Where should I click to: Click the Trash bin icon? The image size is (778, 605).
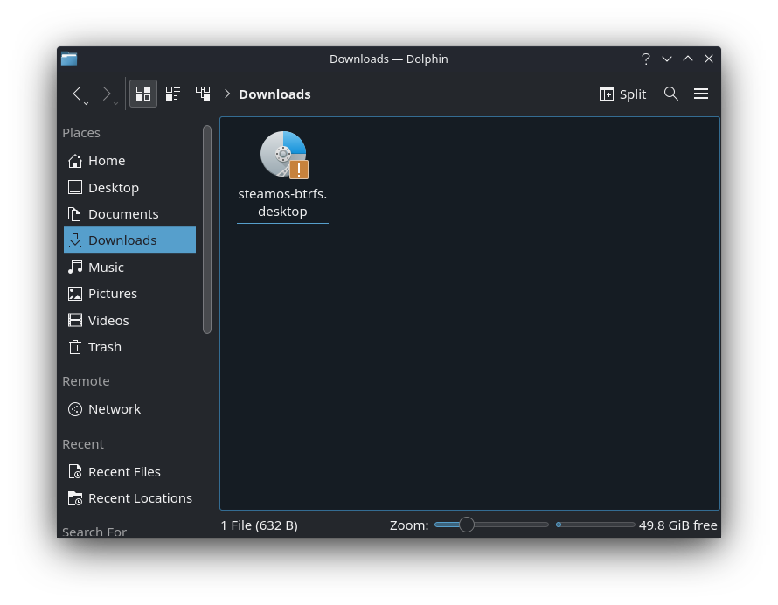pos(75,346)
